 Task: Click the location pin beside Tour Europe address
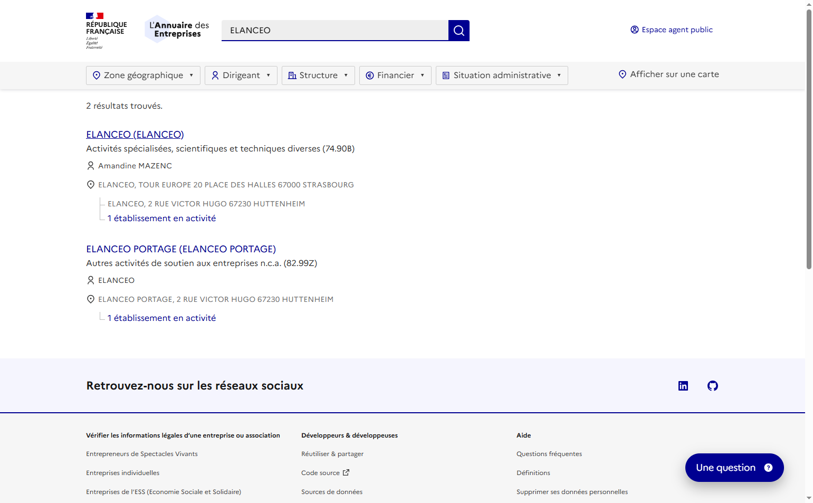pyautogui.click(x=91, y=185)
